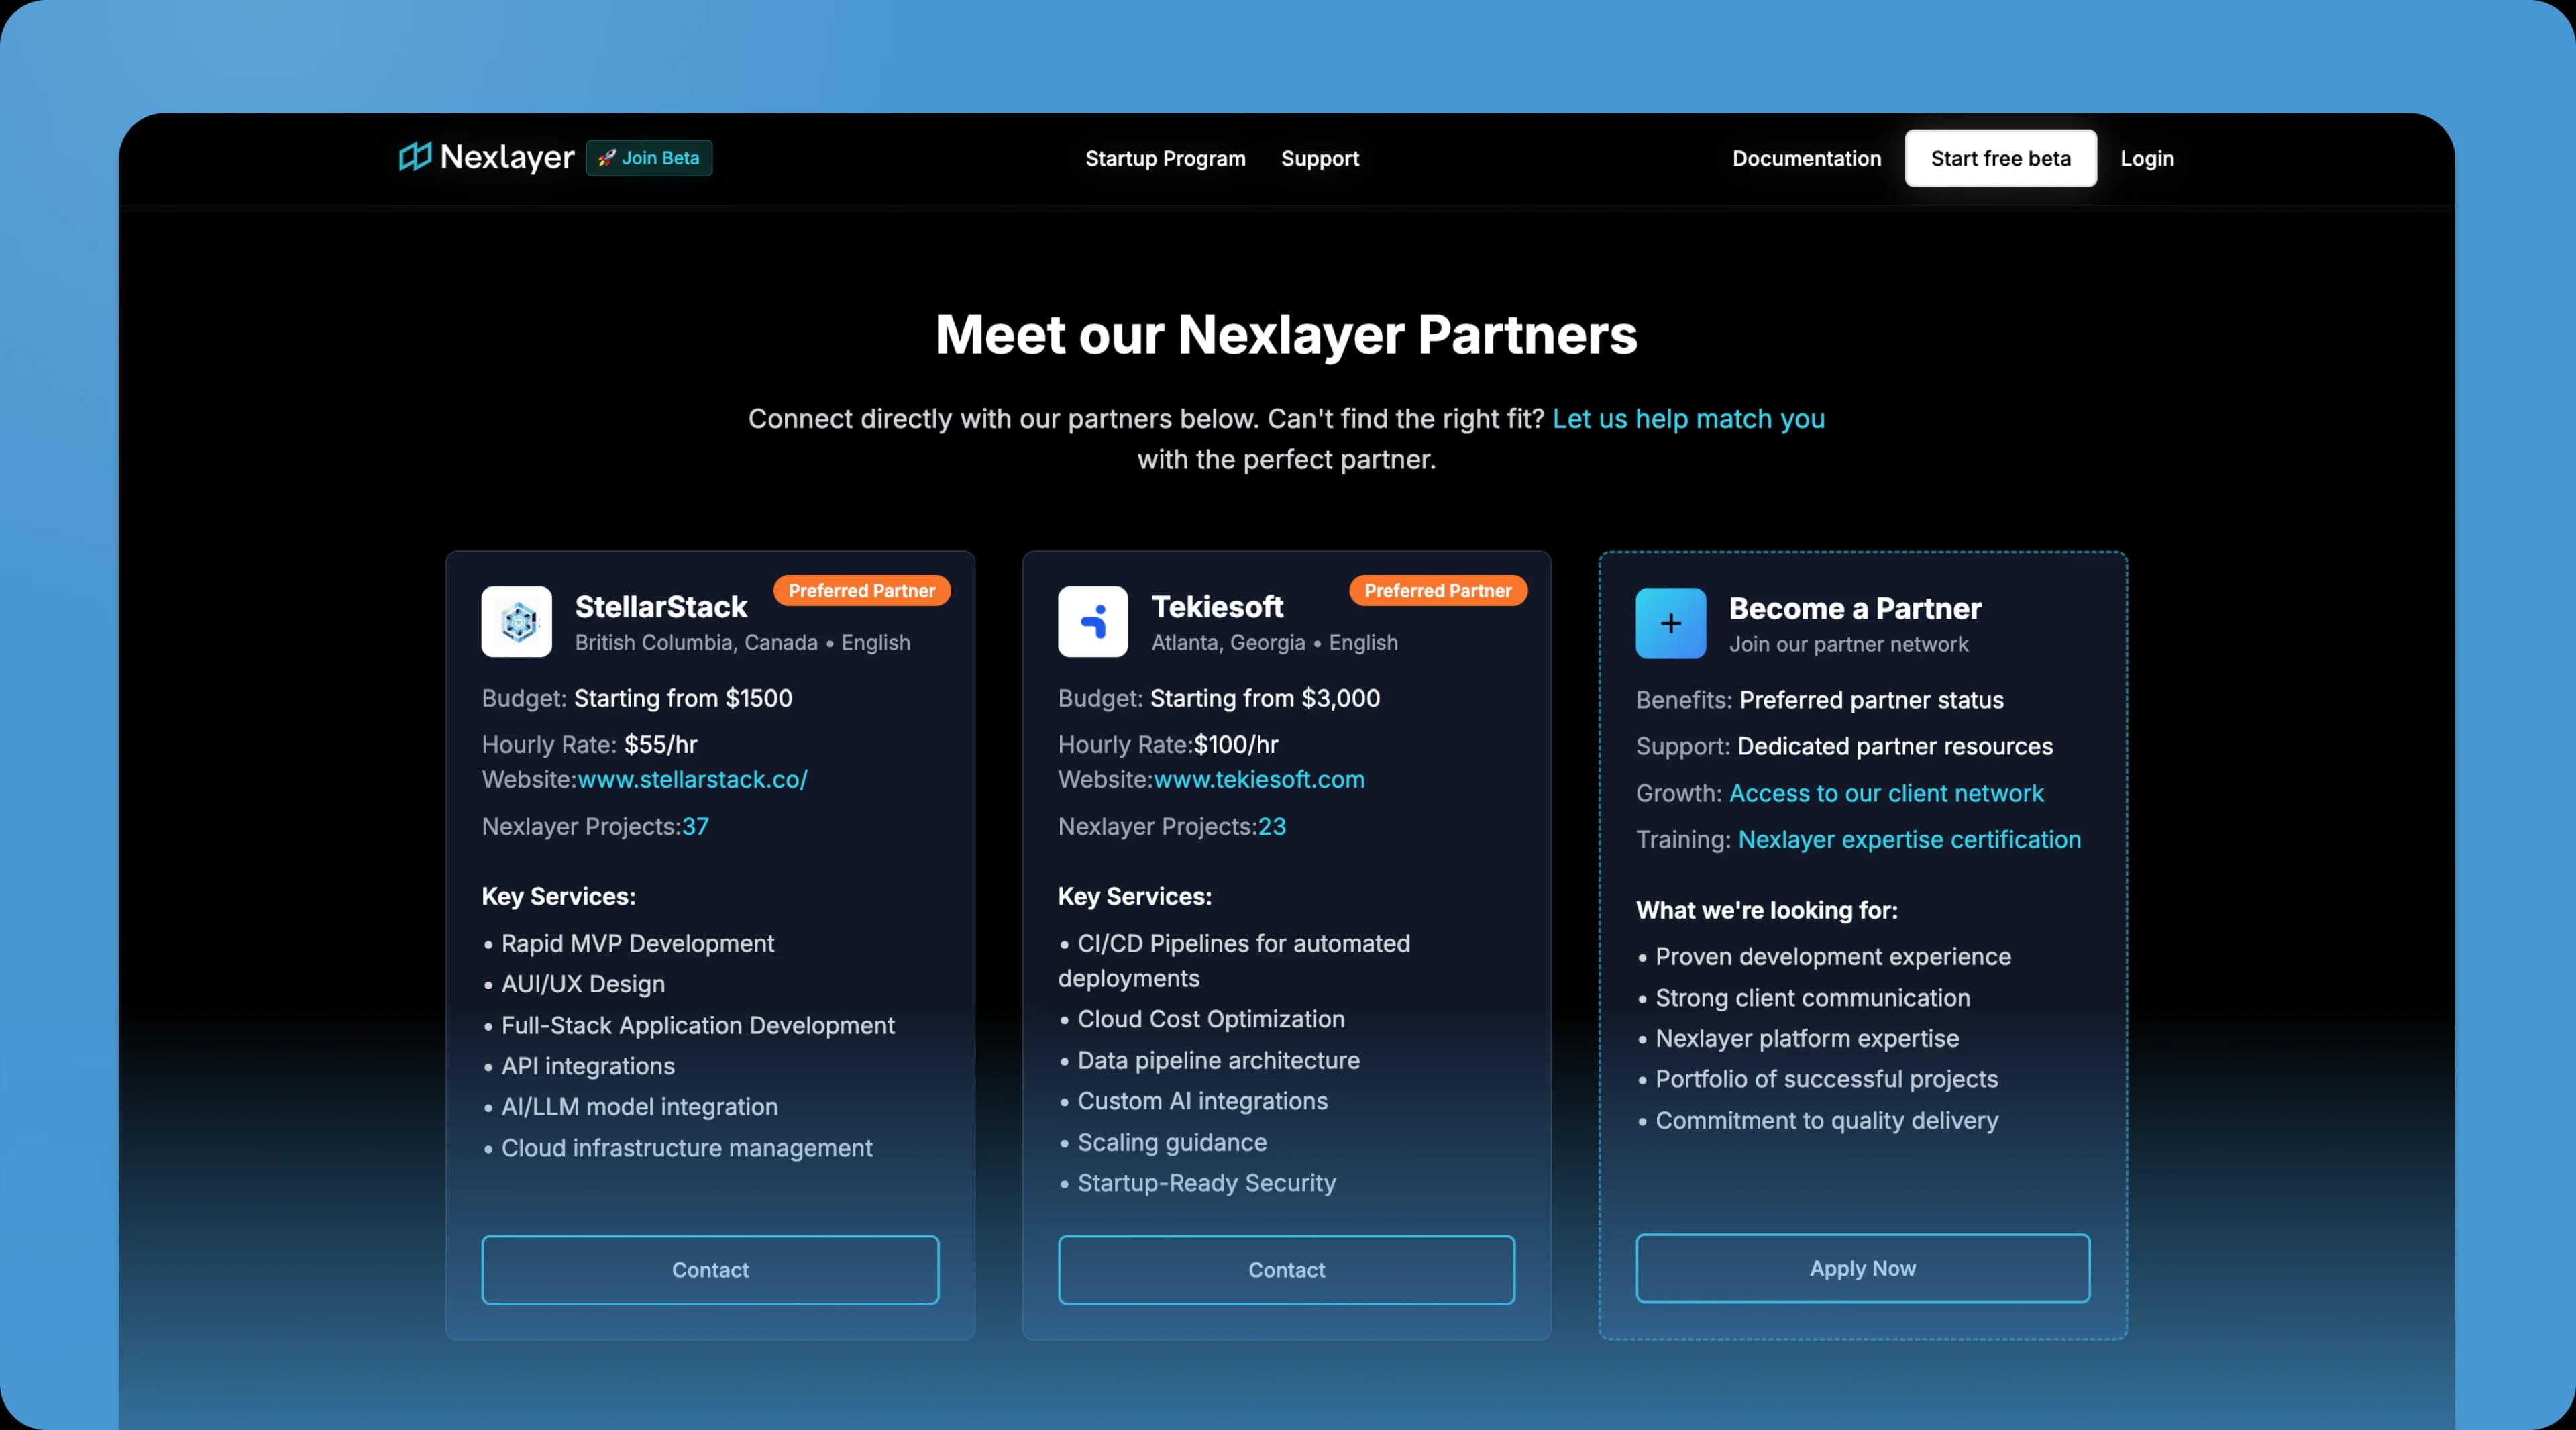Visit the www.tekiesoft.com website link
2576x1430 pixels.
[1259, 780]
